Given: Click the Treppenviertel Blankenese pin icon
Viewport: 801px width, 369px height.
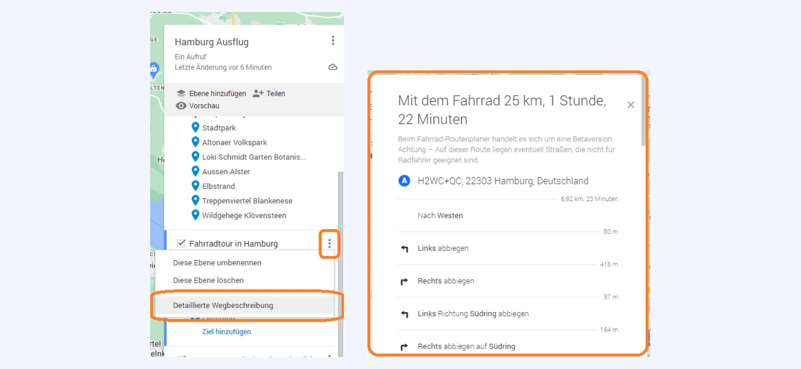Looking at the screenshot, I should [x=196, y=200].
